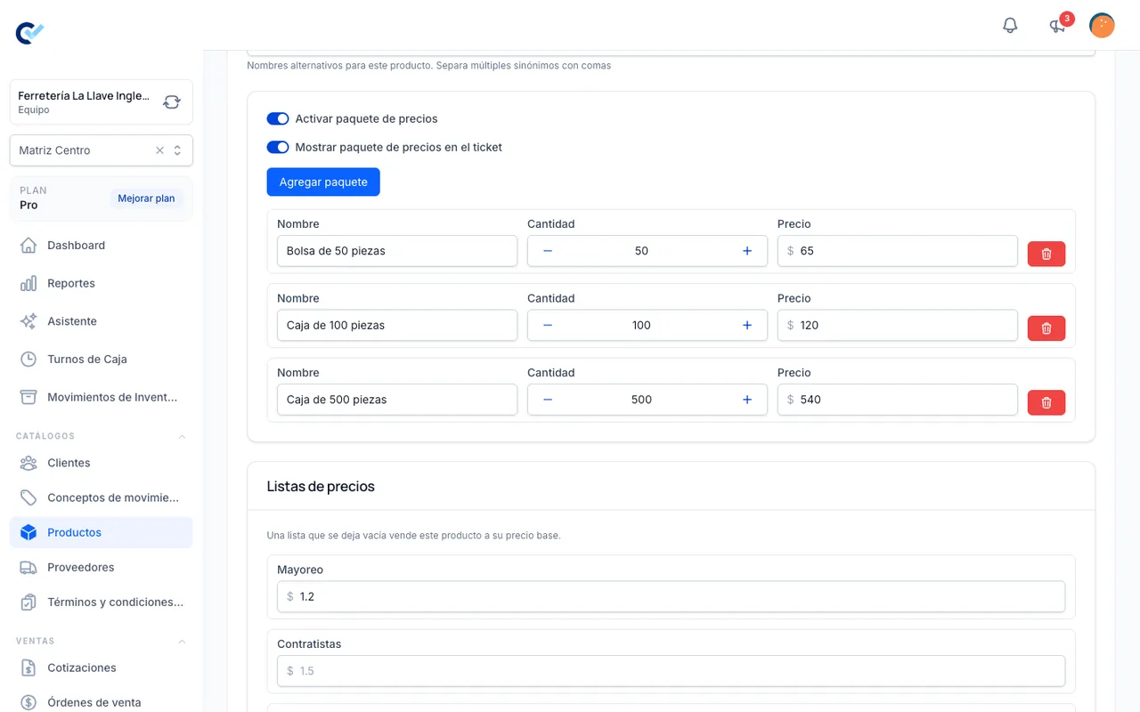Clear the Matriz Centro selection
The height and width of the screenshot is (712, 1140).
tap(160, 150)
